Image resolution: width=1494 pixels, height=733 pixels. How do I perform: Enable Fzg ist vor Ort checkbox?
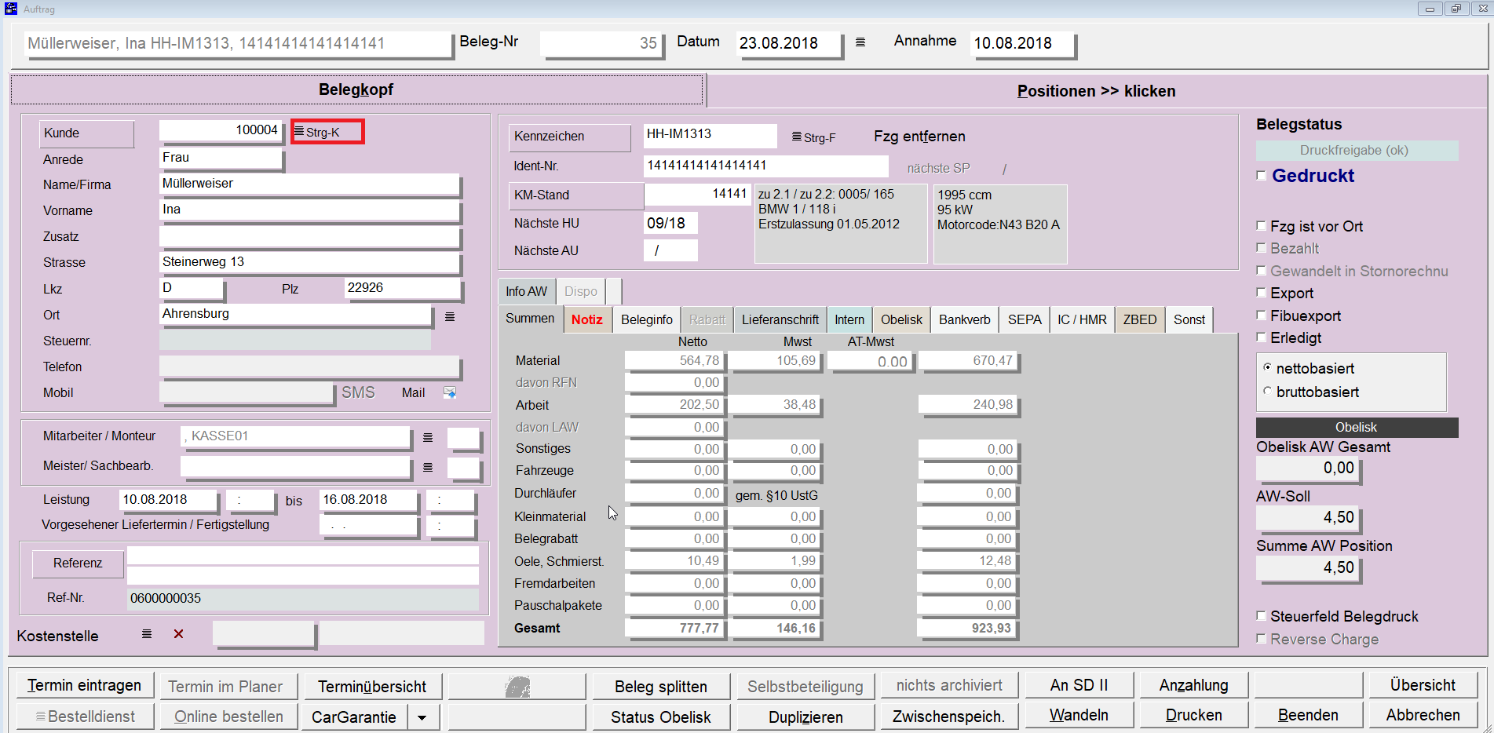pyautogui.click(x=1262, y=226)
